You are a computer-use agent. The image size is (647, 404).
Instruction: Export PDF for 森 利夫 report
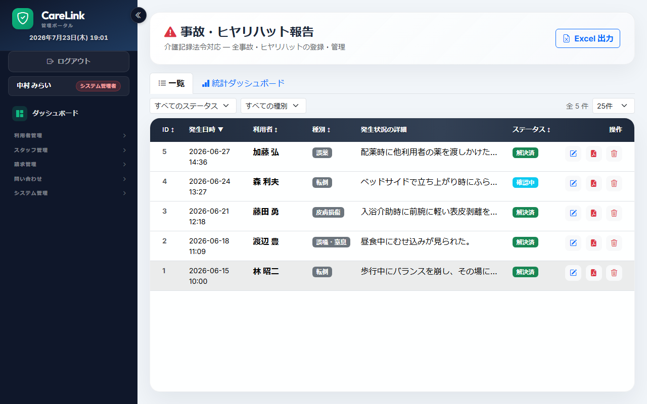[594, 183]
